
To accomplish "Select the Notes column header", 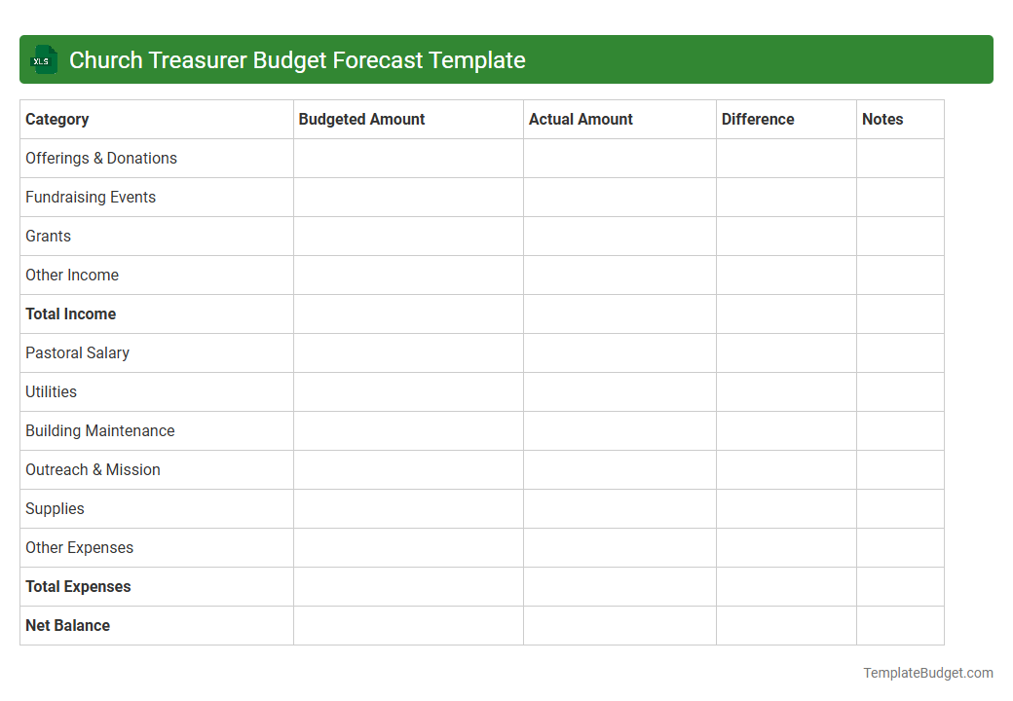I will tap(882, 119).
